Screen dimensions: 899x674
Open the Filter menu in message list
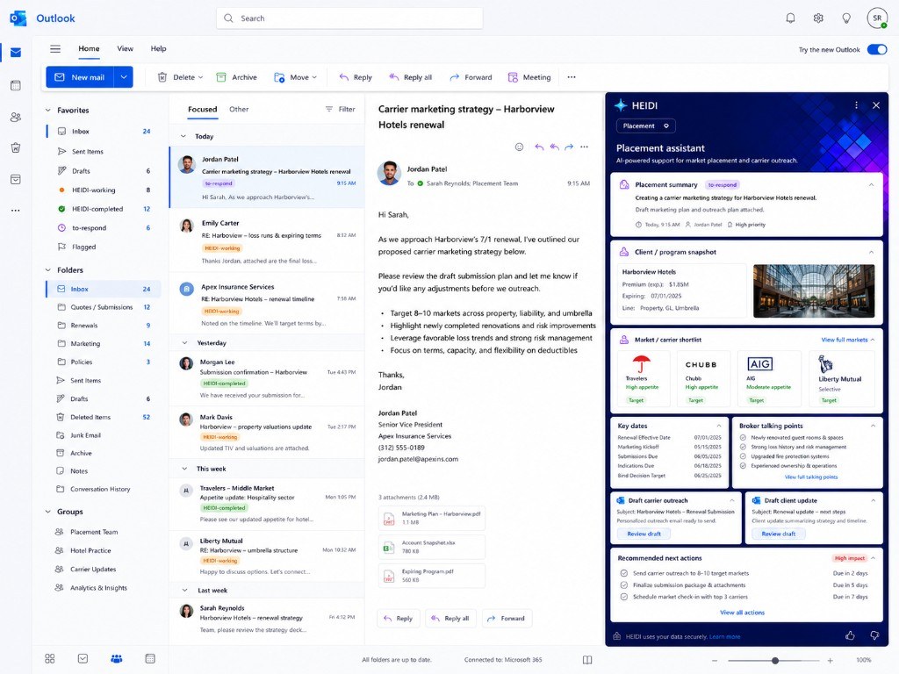pyautogui.click(x=341, y=109)
